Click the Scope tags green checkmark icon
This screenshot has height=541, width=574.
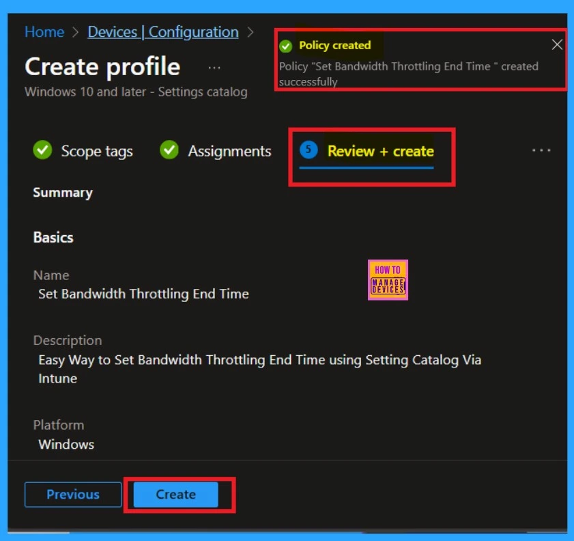[x=42, y=150]
